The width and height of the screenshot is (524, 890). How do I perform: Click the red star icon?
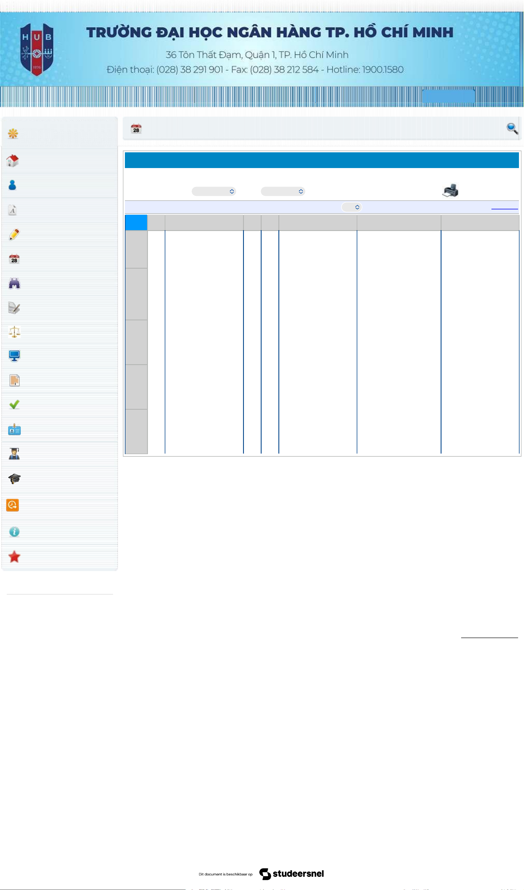point(14,557)
